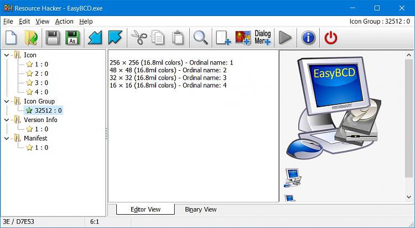Click the 32 × 32 ordinal name 3 line
This screenshot has width=415, height=228.
click(x=168, y=78)
